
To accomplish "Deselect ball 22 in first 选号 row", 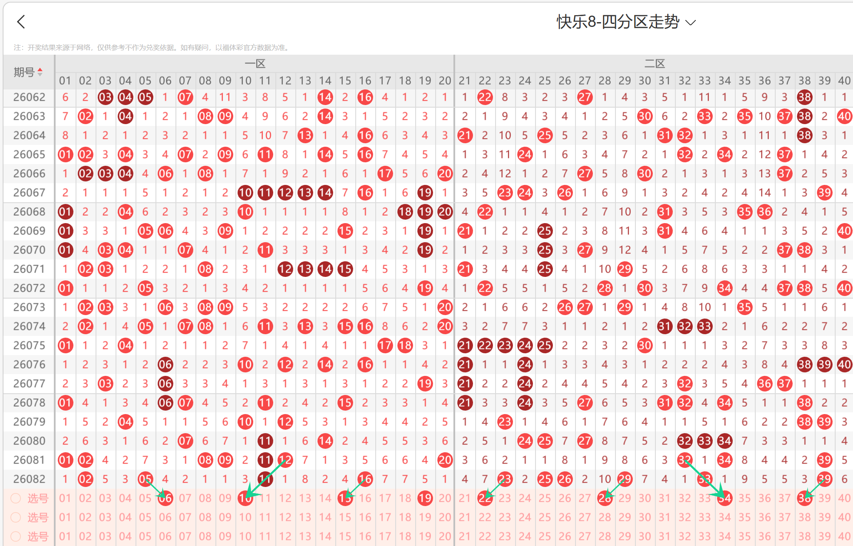I will pyautogui.click(x=485, y=498).
